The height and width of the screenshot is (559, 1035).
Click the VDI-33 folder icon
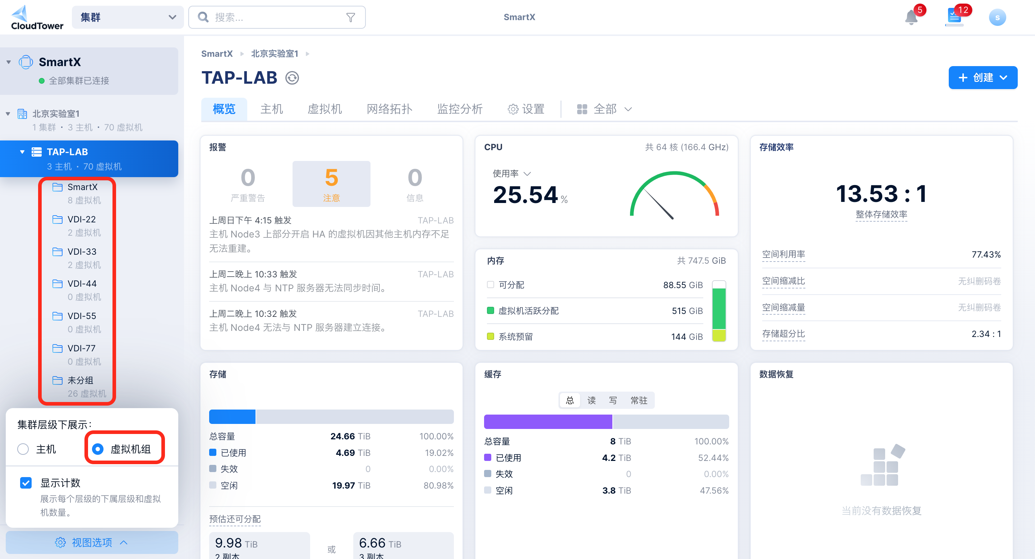(57, 252)
